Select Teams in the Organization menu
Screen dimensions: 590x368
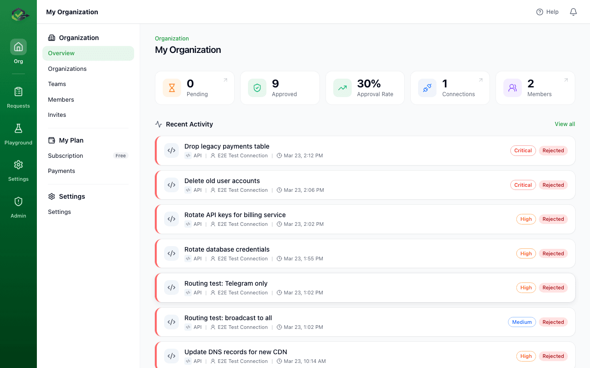(x=57, y=84)
